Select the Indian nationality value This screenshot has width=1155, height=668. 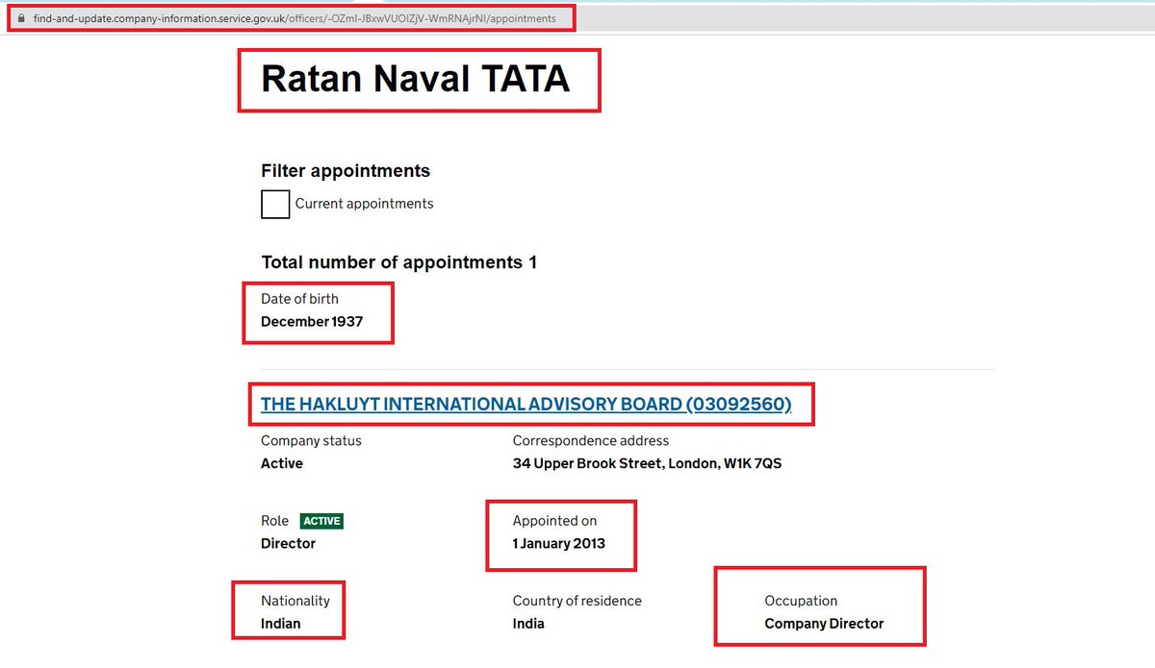click(x=280, y=624)
